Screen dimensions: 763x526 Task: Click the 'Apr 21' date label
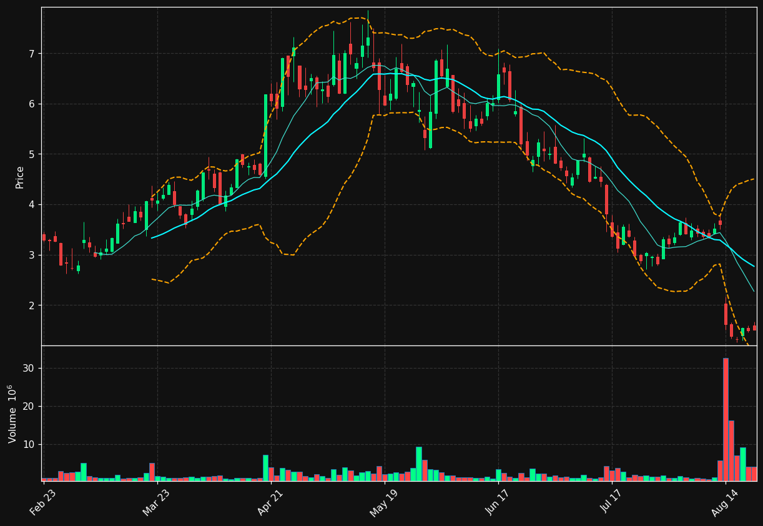270,502
